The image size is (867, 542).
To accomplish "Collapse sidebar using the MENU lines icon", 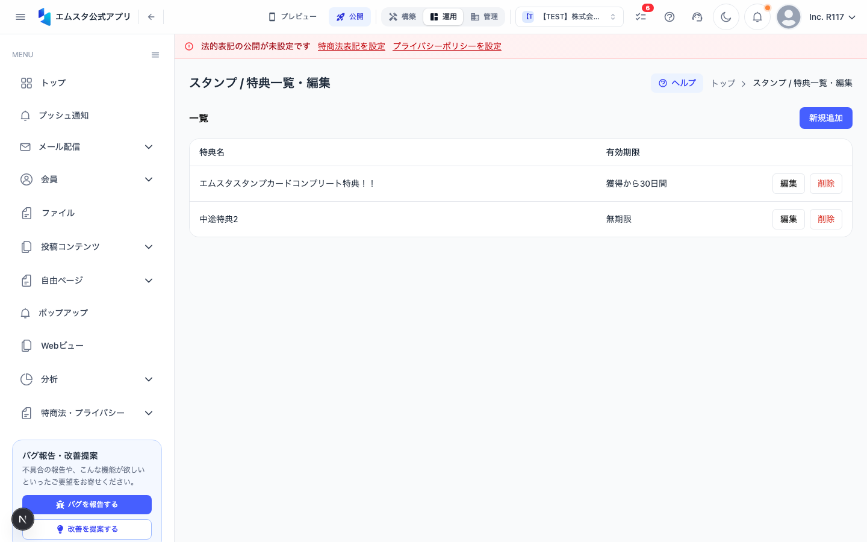I will coord(155,55).
